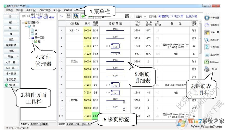The width and height of the screenshot is (226, 130).
Task: Click 导出Excel icon
Action: point(207,62)
